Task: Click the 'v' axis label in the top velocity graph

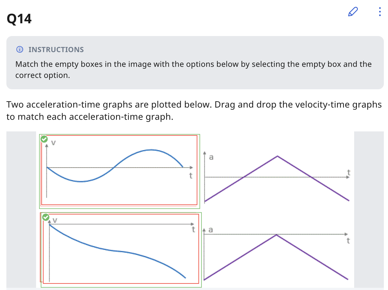Action: [x=54, y=143]
